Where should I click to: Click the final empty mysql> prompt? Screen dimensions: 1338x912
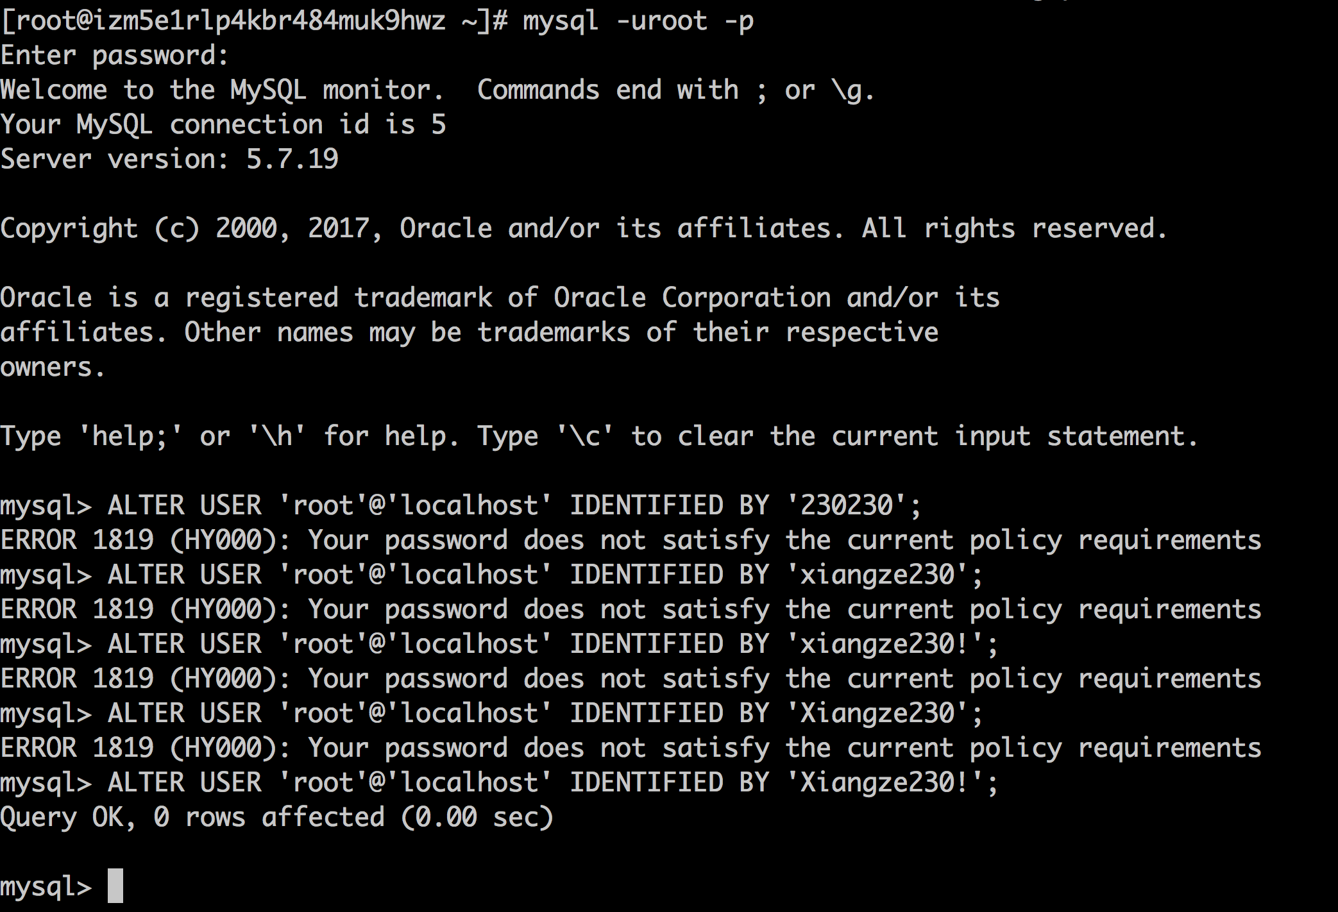coord(46,887)
